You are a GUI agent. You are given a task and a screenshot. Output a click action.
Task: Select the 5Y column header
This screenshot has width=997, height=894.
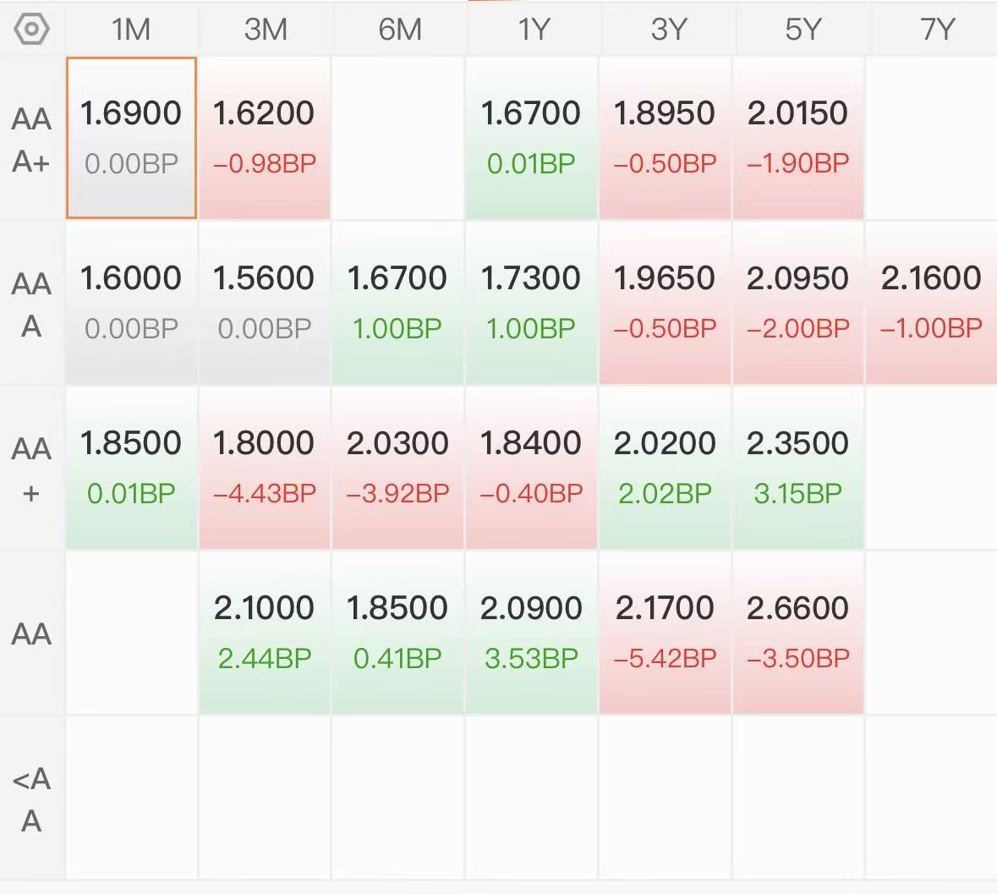pyautogui.click(x=801, y=30)
